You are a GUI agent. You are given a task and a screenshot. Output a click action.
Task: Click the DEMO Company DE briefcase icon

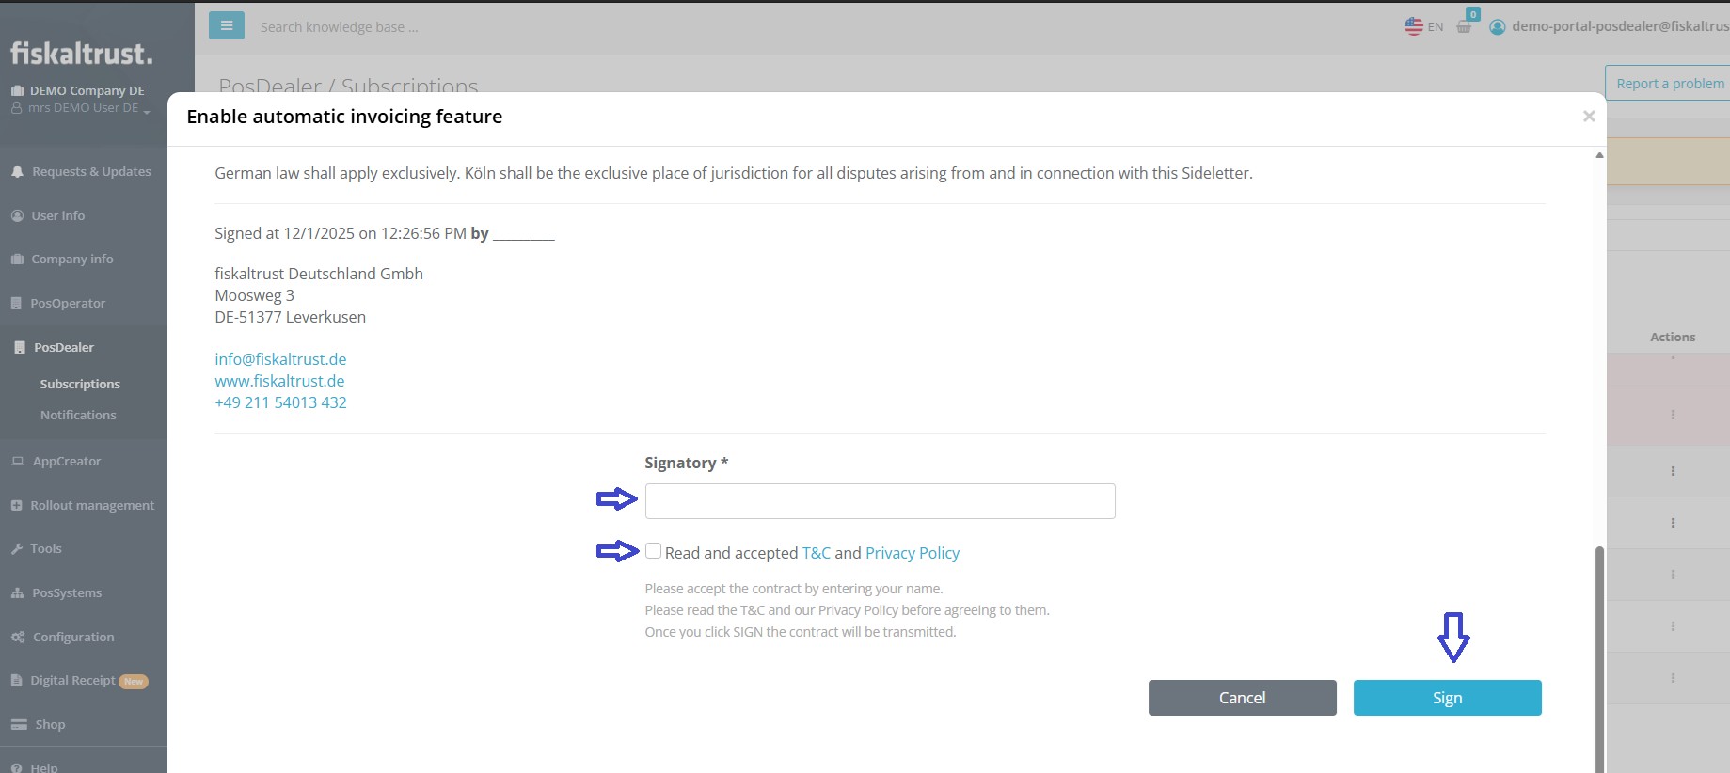click(17, 91)
